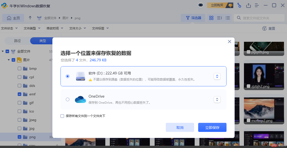Select the bmp folder icon
Viewport: 287px width, 148px height.
(x=25, y=68)
